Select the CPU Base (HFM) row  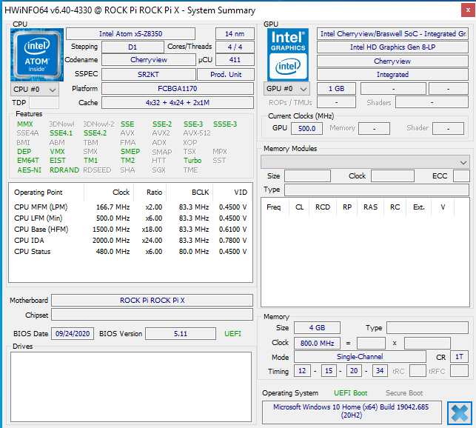click(x=130, y=230)
